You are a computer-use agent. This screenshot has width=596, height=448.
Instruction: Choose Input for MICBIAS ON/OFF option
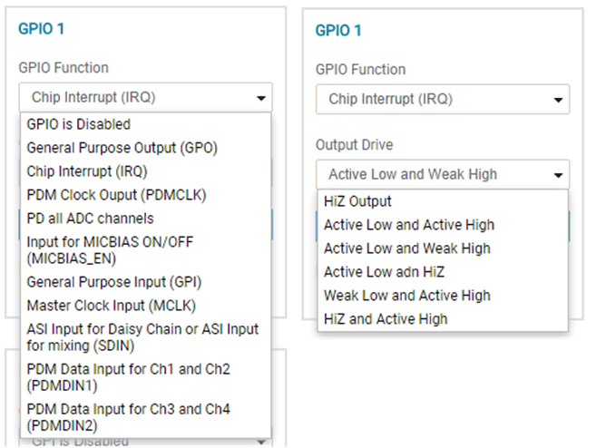[109, 249]
